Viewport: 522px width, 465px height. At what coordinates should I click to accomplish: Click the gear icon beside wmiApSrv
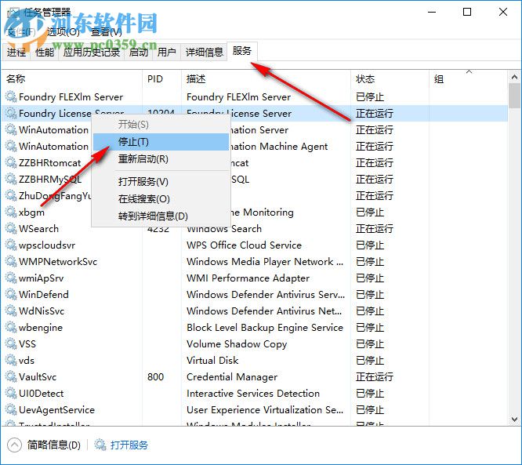11,278
